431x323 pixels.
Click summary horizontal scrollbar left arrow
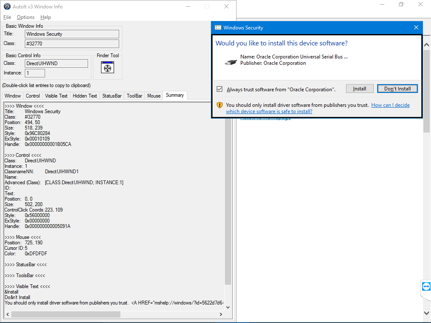[8, 314]
